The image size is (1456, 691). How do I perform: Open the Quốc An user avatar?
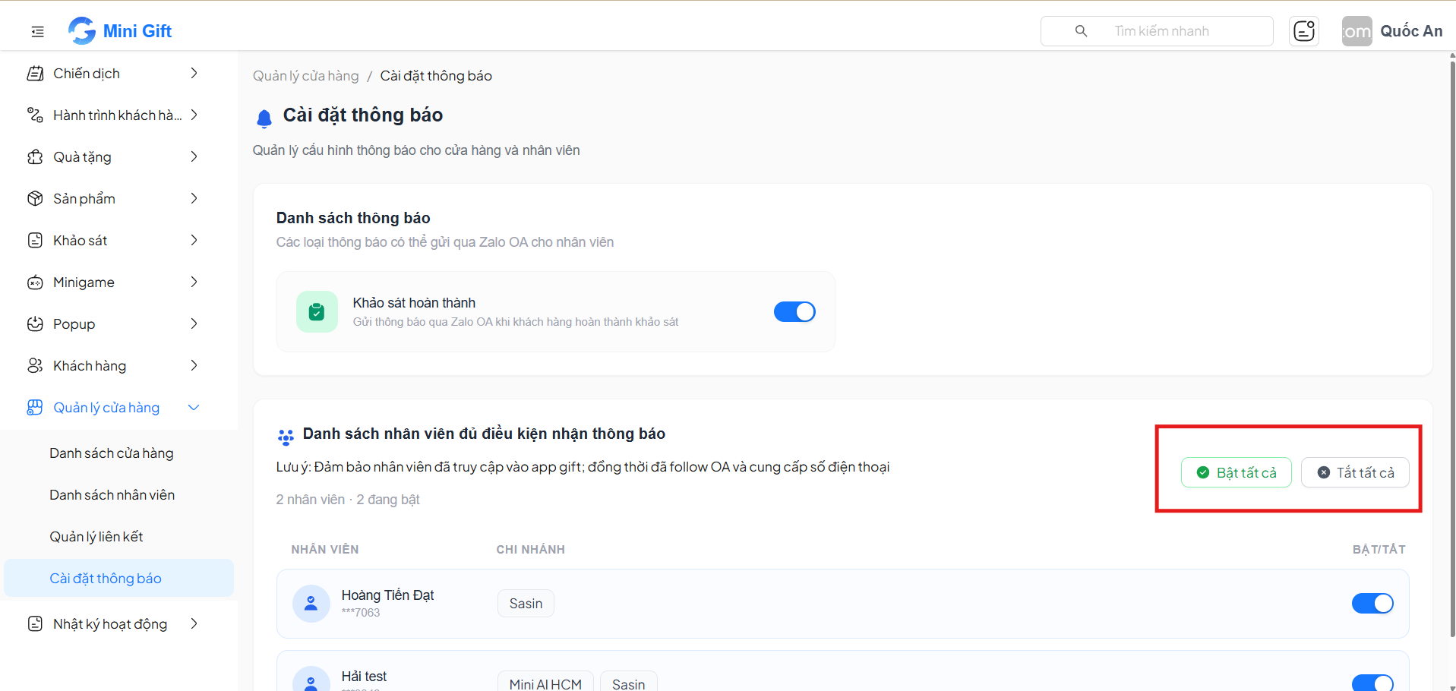pos(1357,31)
